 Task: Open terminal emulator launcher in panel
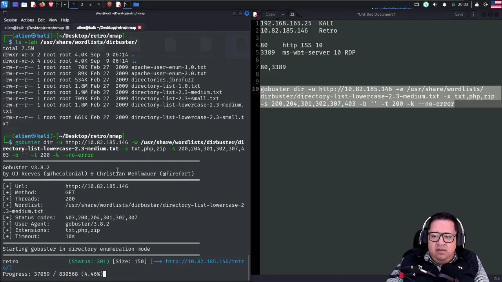(x=59, y=4)
